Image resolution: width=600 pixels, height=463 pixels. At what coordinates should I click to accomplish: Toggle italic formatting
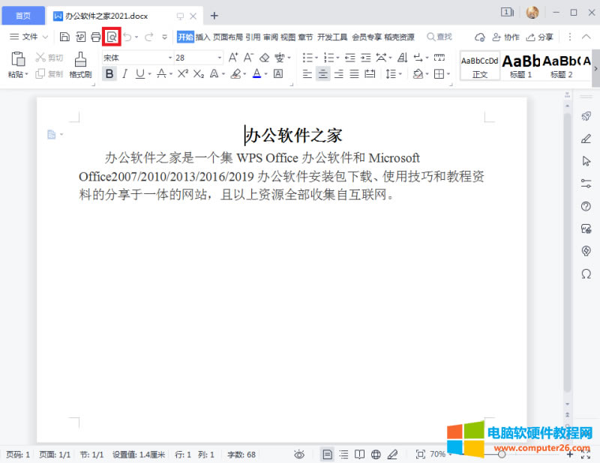[x=124, y=73]
